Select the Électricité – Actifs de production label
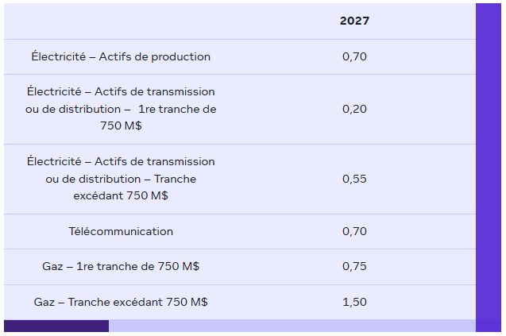The image size is (506, 336). coord(121,56)
